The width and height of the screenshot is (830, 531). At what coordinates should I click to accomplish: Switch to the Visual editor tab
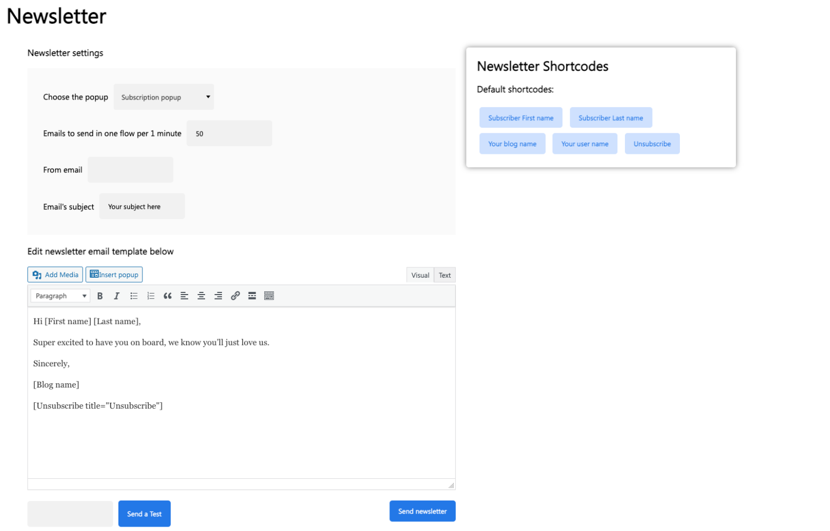tap(420, 276)
